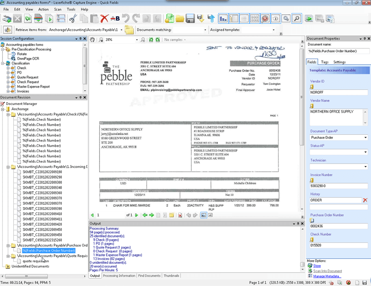
Task: Select the hand pan tool in viewer
Action: [93, 40]
